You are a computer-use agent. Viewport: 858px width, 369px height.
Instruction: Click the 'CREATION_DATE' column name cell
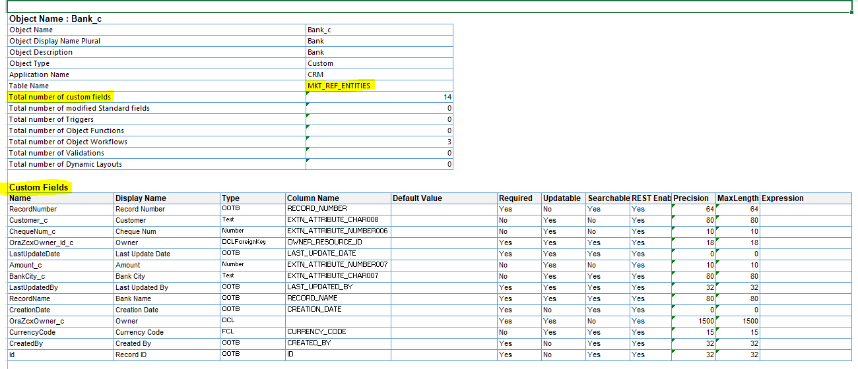click(x=338, y=310)
